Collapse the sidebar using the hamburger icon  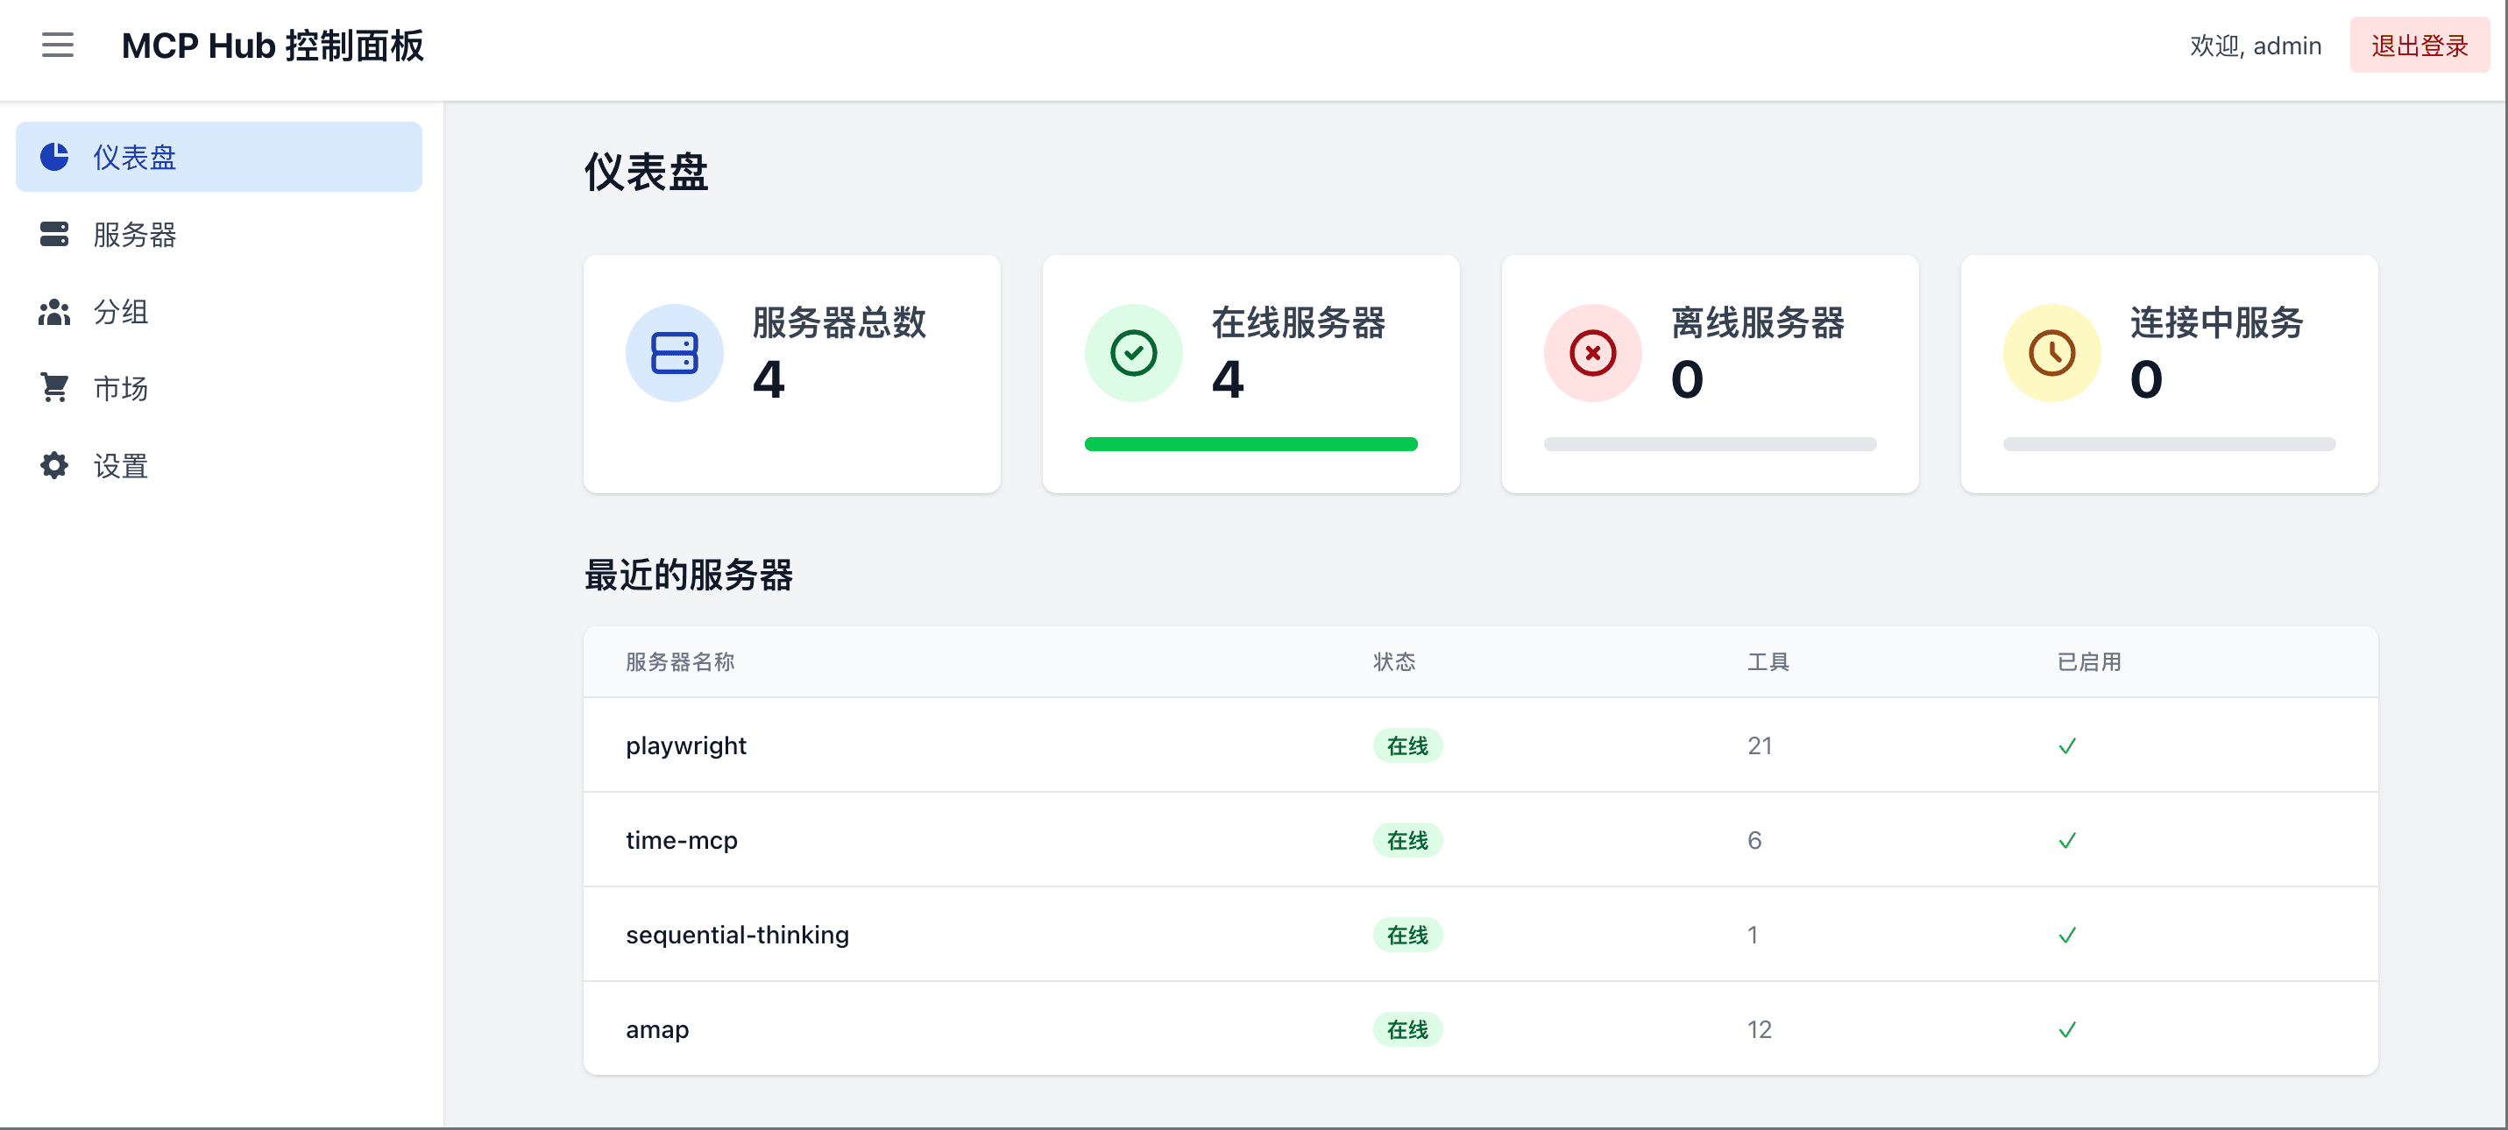click(x=58, y=46)
